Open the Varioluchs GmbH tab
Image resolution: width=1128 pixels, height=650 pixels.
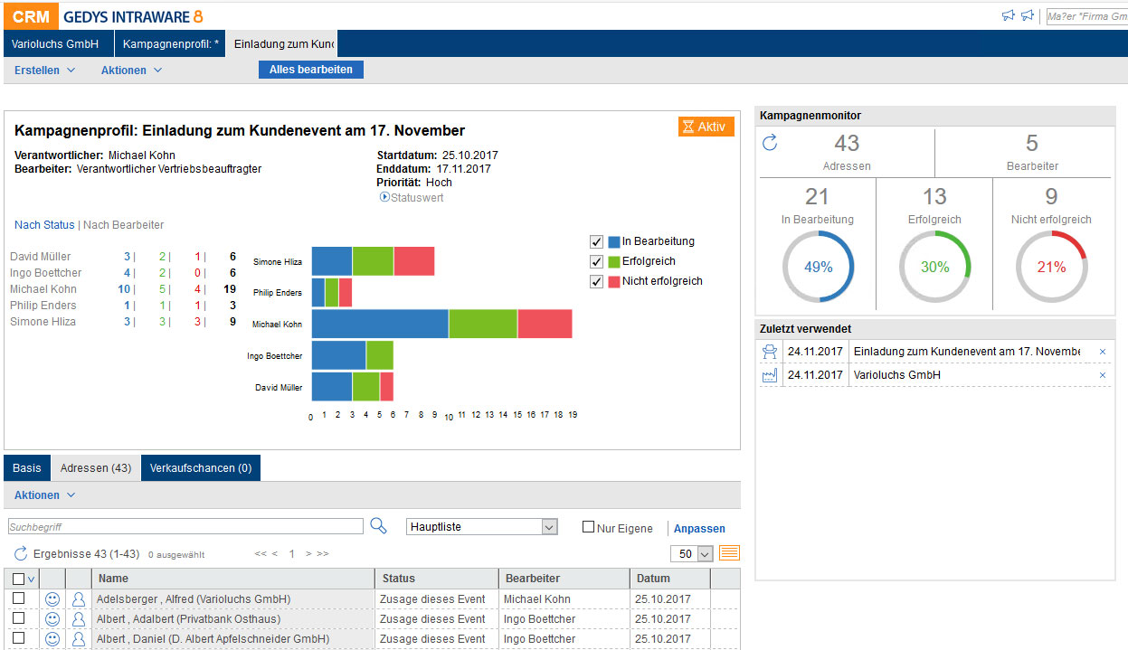point(55,43)
